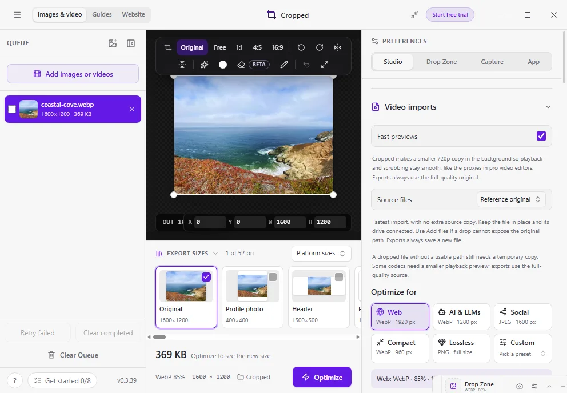Select the 16:9 aspect ratio
The width and height of the screenshot is (567, 393).
277,47
